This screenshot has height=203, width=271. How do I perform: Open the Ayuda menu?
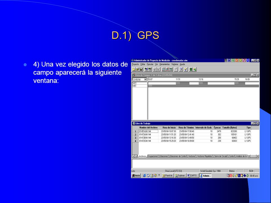(182, 64)
